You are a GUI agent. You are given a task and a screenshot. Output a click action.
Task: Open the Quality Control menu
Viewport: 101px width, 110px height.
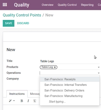pos(67,5)
